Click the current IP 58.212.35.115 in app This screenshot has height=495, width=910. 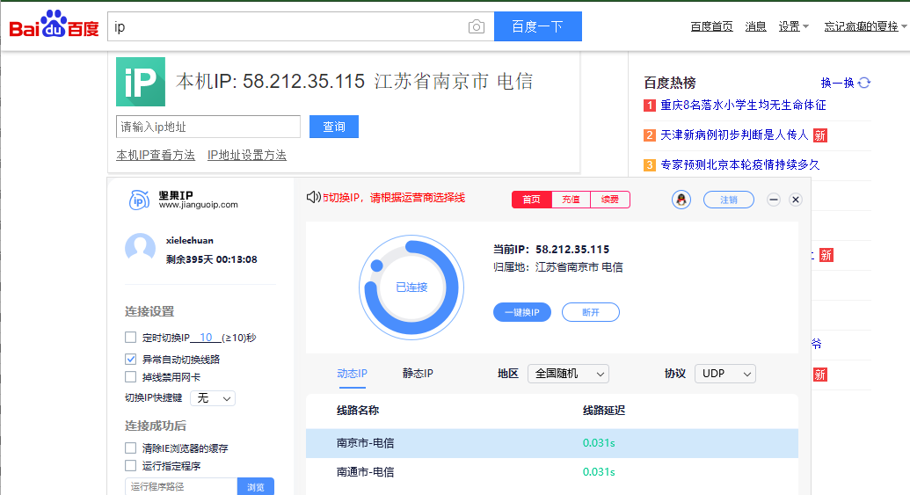572,250
